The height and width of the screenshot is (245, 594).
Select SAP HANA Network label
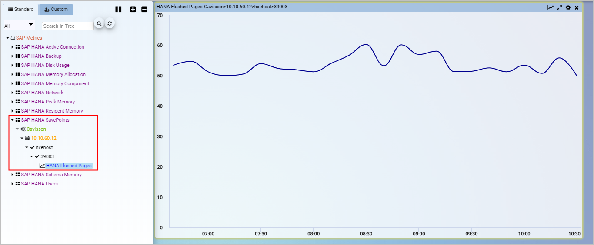pos(42,93)
